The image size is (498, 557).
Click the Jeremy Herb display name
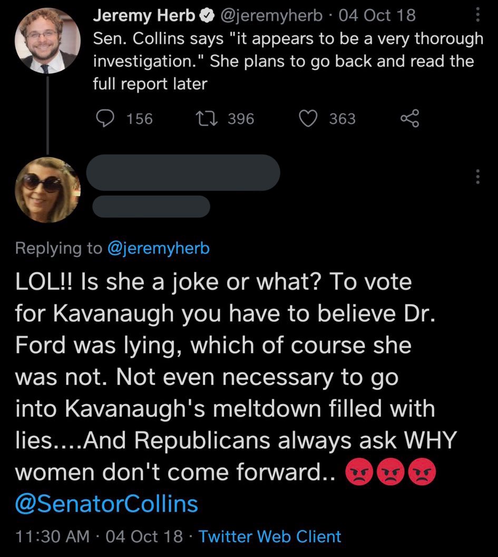[x=144, y=16]
